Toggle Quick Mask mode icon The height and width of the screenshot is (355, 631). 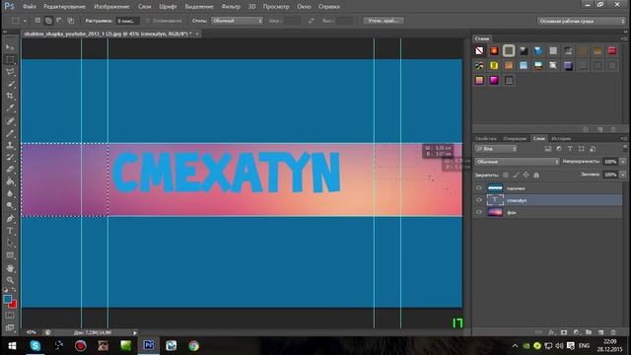click(x=10, y=316)
